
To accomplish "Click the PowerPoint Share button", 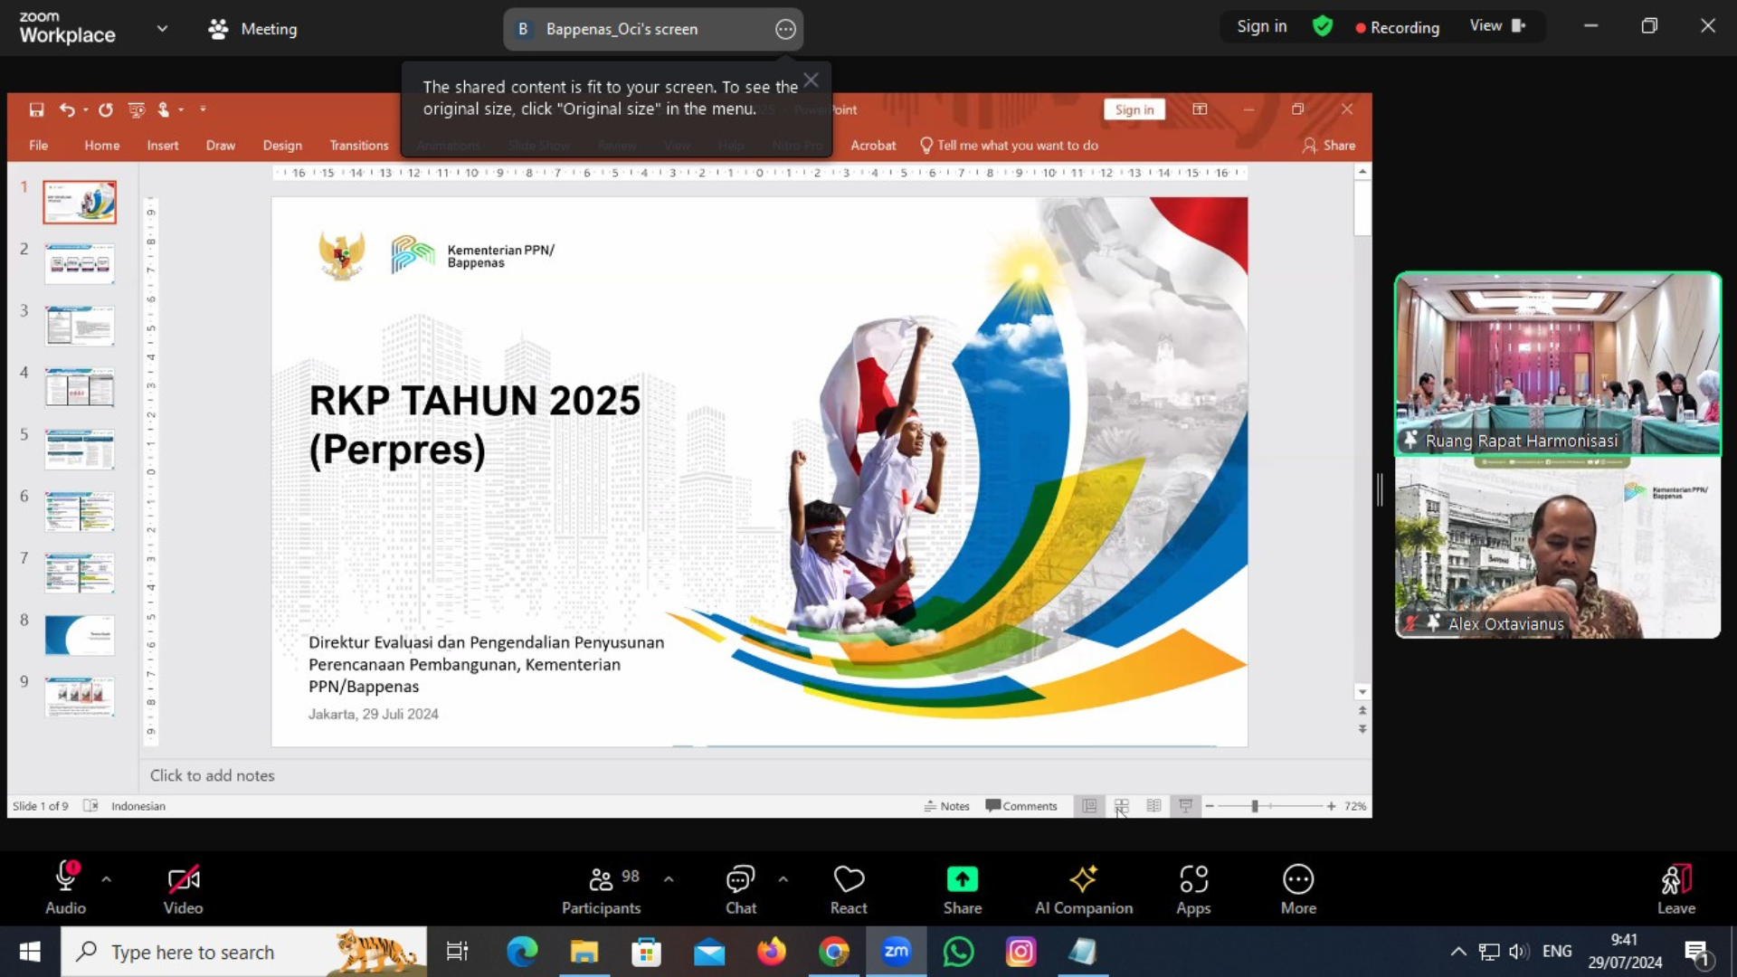I will pos(1329,145).
